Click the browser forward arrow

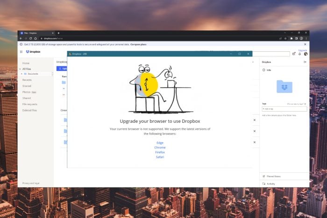click(x=26, y=38)
